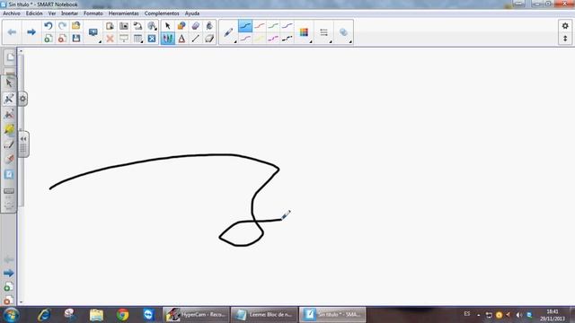
Task: Open the insert table dropdown
Action: click(137, 39)
